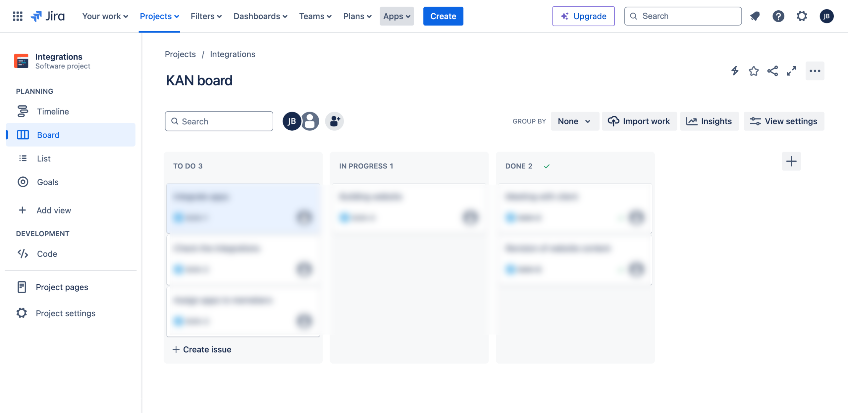Image resolution: width=848 pixels, height=413 pixels.
Task: Click the share board icon
Action: point(772,71)
